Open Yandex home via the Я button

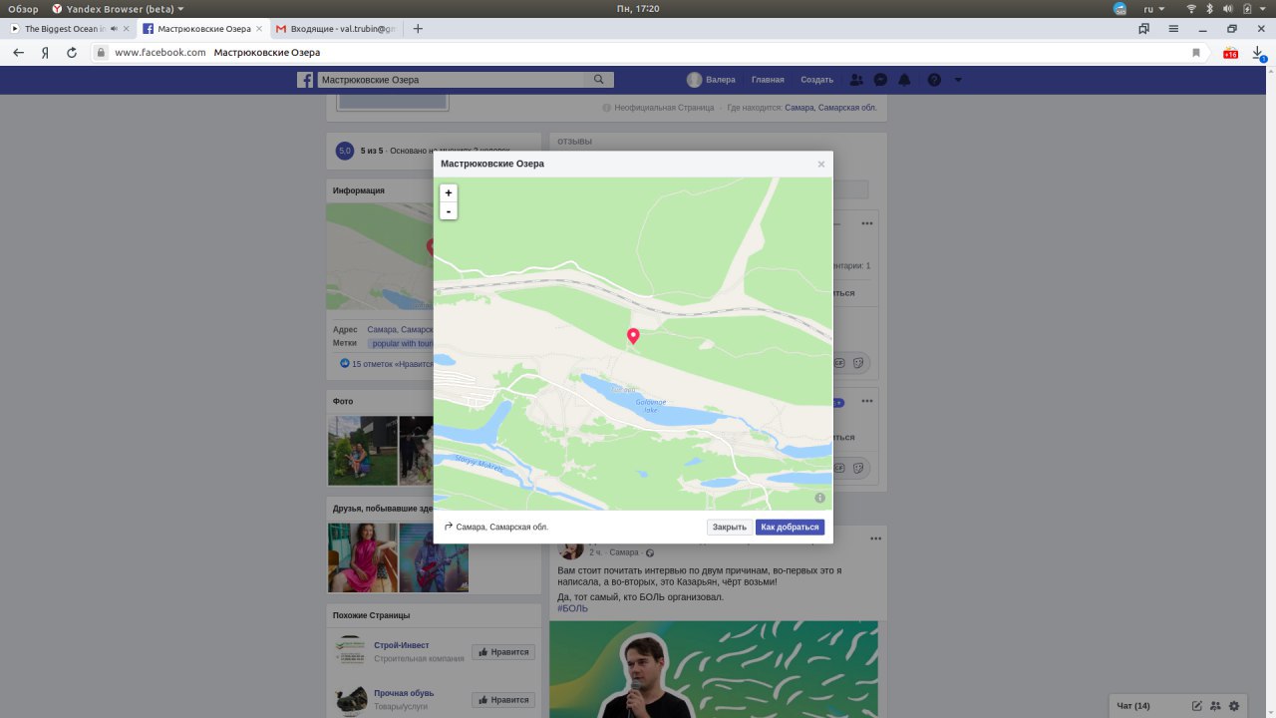[45, 52]
